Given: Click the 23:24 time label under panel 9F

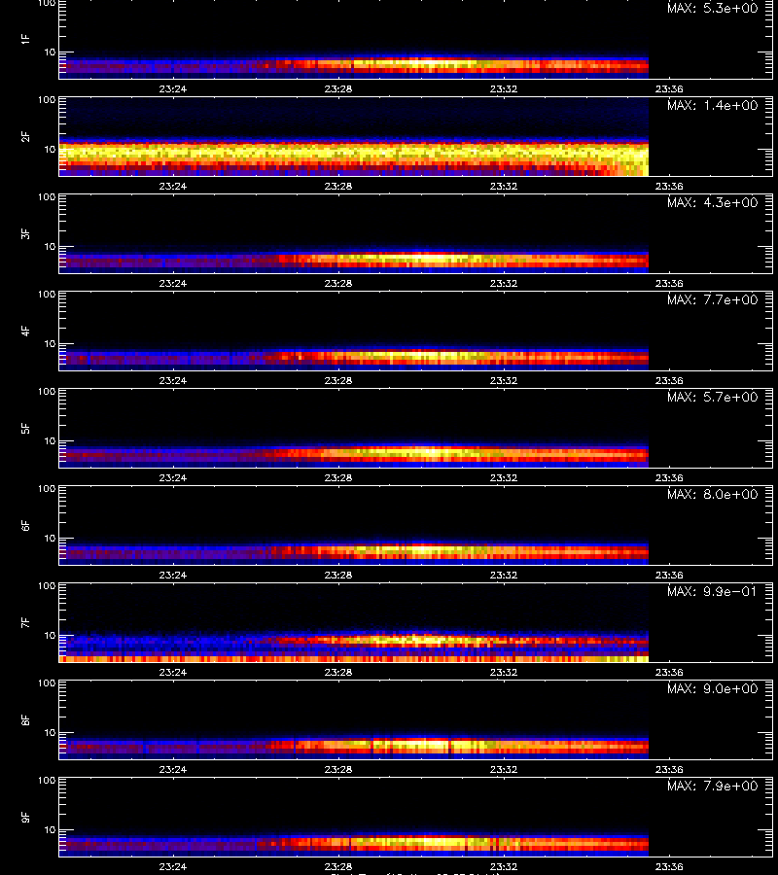Looking at the screenshot, I should click(173, 866).
